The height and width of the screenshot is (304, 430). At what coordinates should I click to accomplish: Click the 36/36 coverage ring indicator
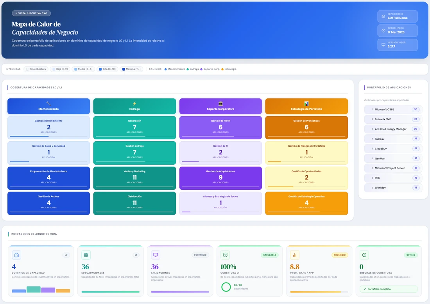pyautogui.click(x=226, y=286)
